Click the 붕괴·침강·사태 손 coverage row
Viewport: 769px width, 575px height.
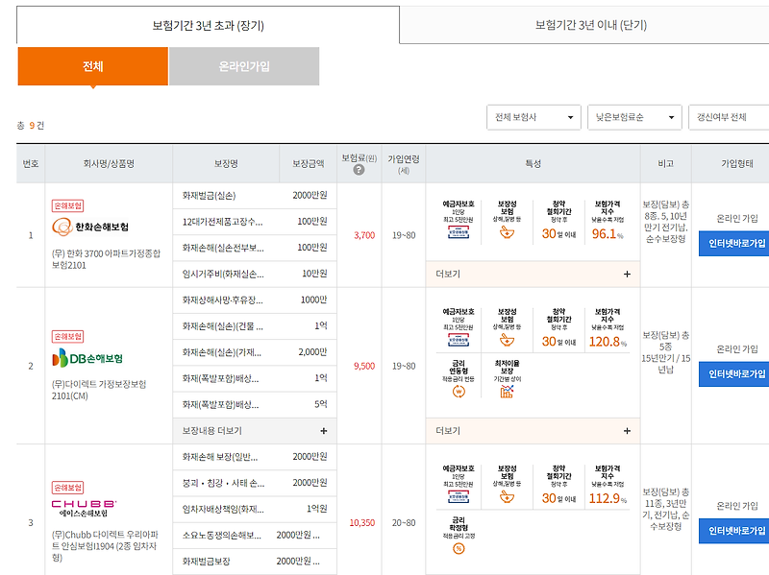tap(255, 483)
